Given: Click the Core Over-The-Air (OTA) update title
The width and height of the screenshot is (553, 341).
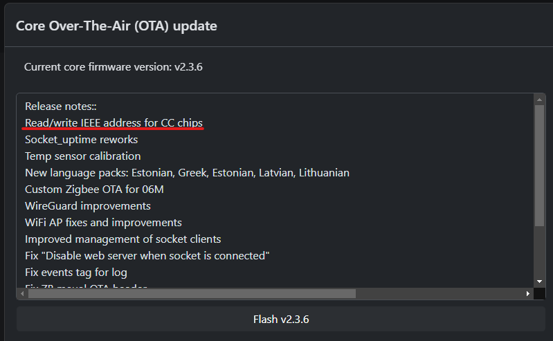Looking at the screenshot, I should tap(116, 26).
